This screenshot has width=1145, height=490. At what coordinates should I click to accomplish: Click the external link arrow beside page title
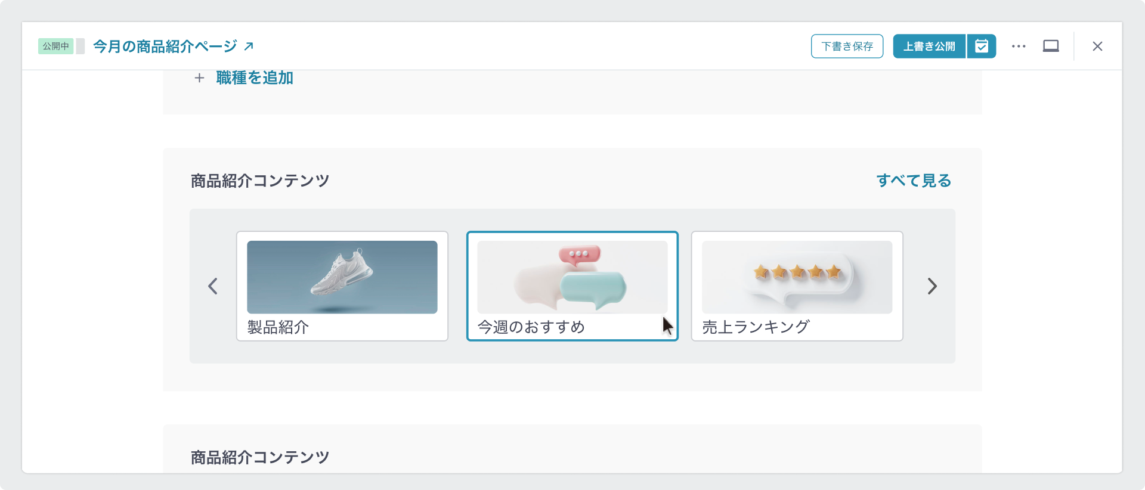point(249,46)
